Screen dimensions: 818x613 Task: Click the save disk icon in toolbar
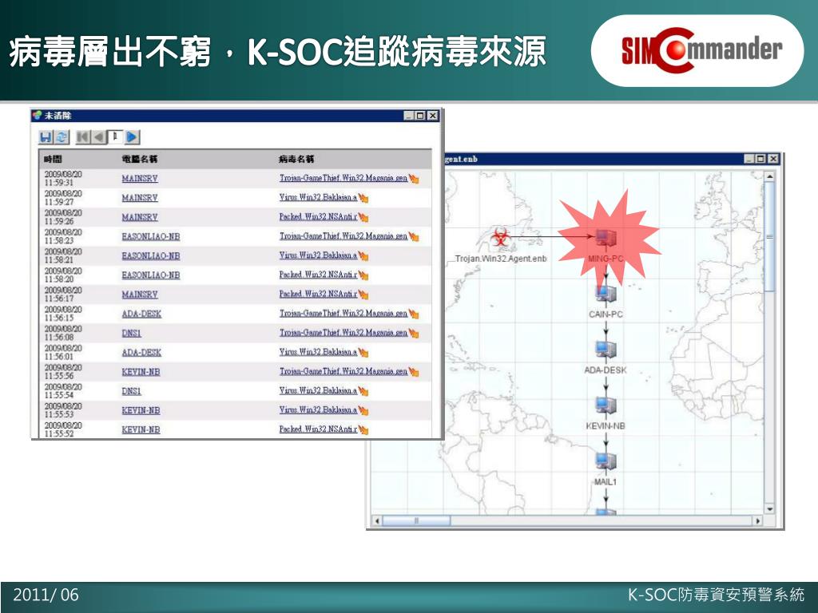[x=46, y=137]
